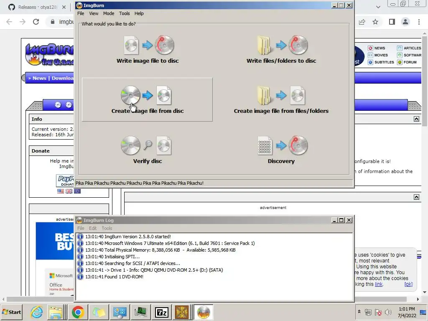Open 7-Zip from taskbar

161,312
